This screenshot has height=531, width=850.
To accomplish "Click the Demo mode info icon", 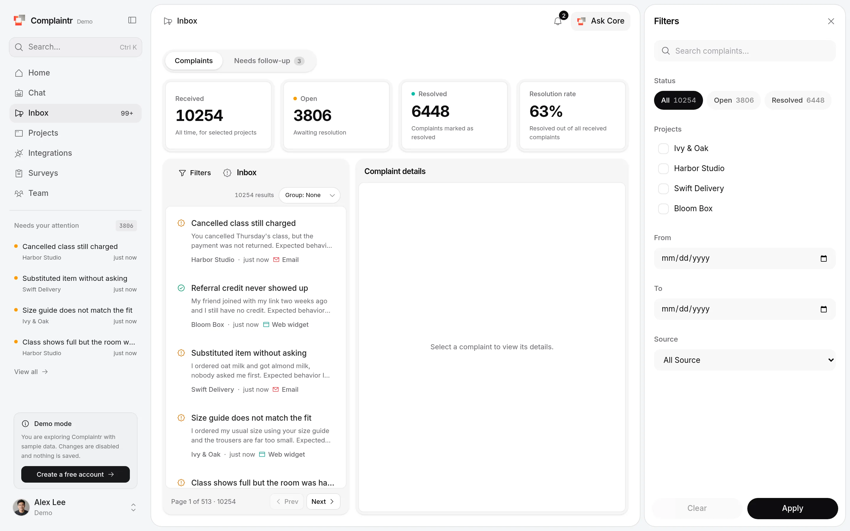I will [25, 424].
